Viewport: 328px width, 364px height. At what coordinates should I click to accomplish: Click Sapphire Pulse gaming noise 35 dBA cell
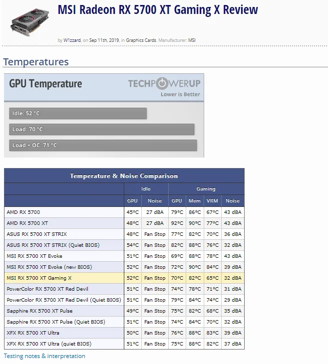click(233, 311)
